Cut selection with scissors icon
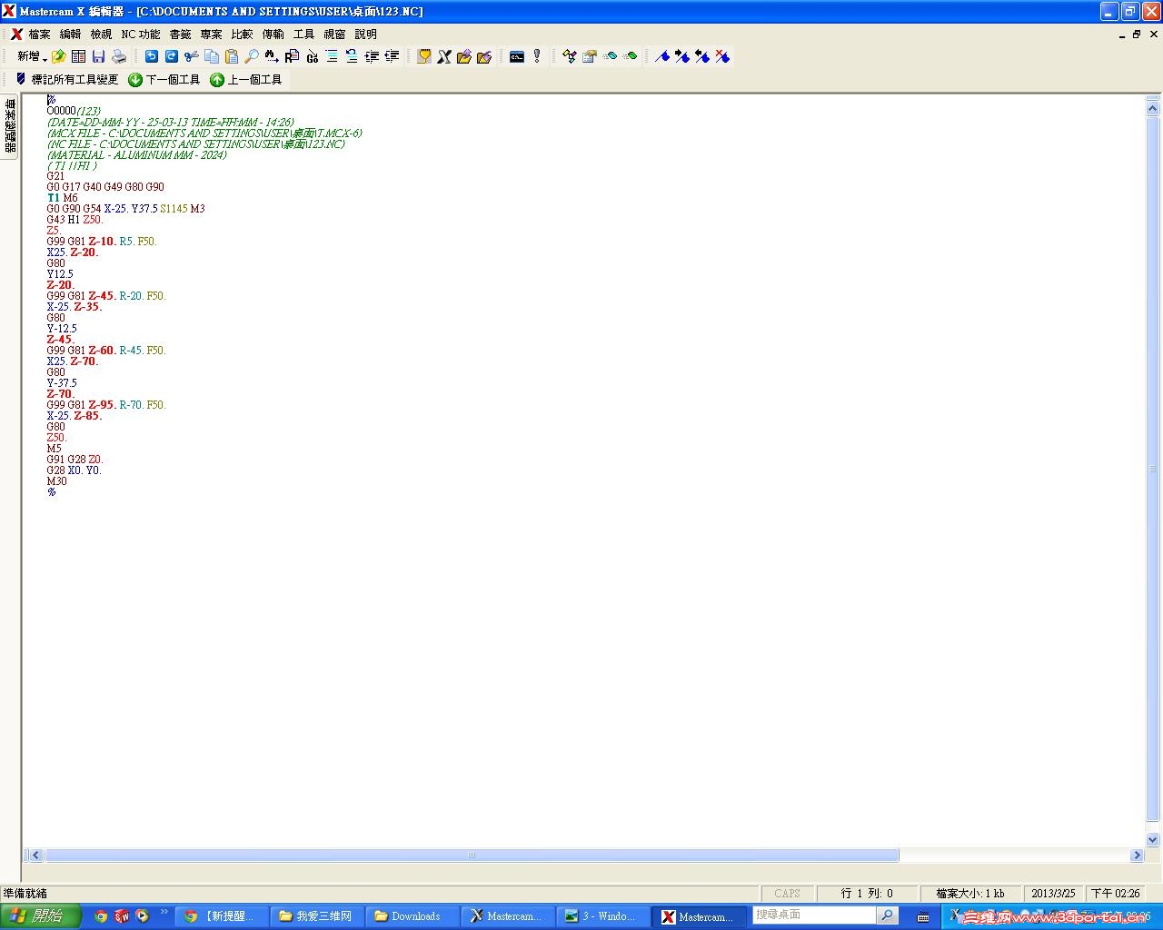This screenshot has height=930, width=1163. click(x=192, y=56)
